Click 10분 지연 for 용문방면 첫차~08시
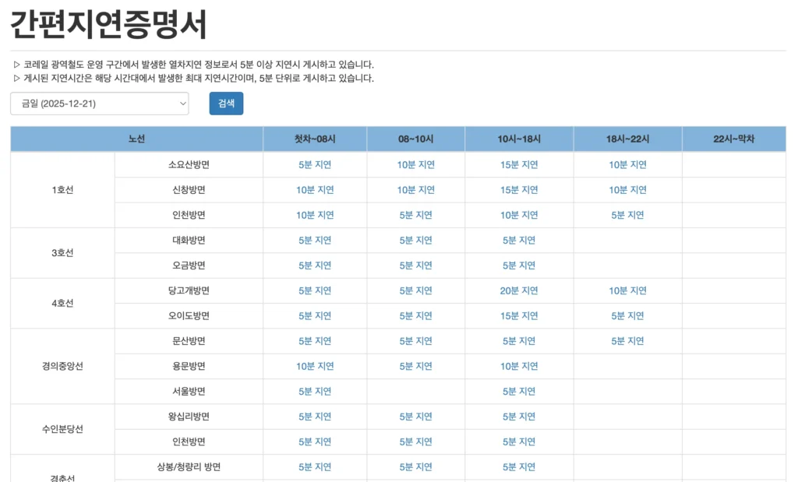Screen dimensions: 798x482 tap(314, 366)
